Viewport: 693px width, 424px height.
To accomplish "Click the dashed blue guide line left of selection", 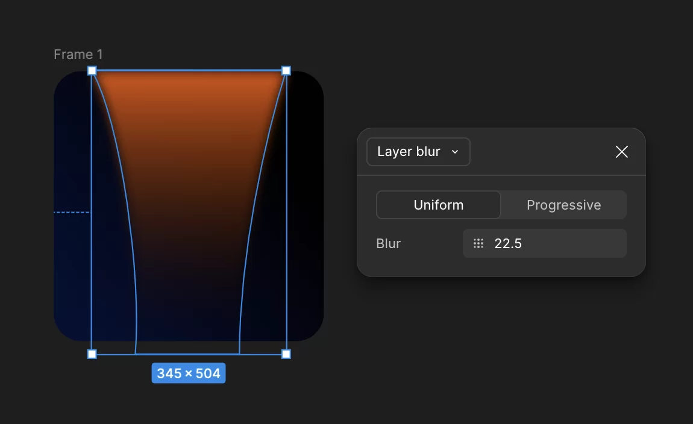I will tap(71, 213).
